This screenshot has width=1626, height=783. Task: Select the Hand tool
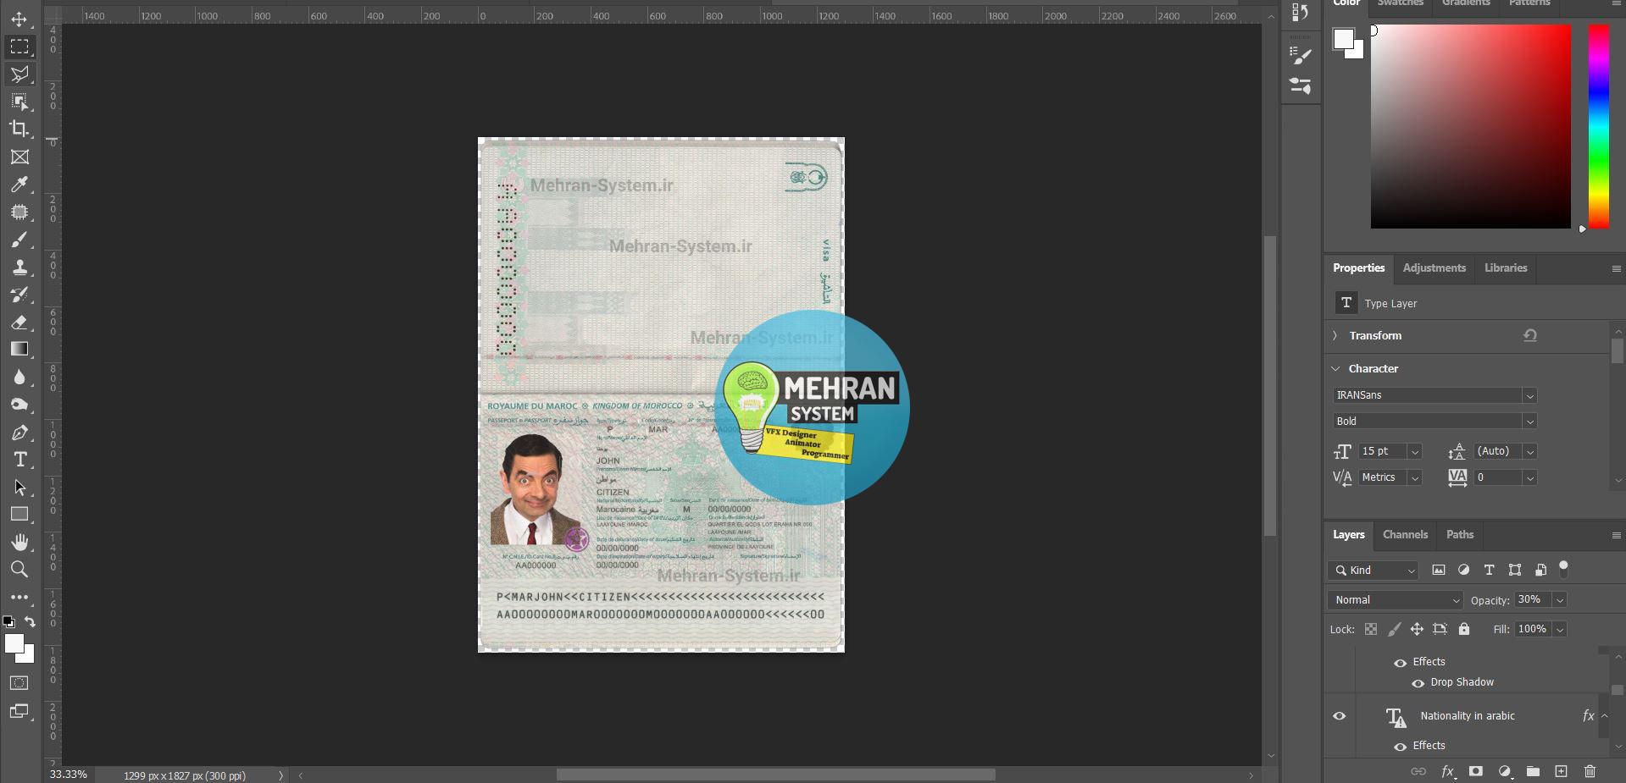pos(19,542)
